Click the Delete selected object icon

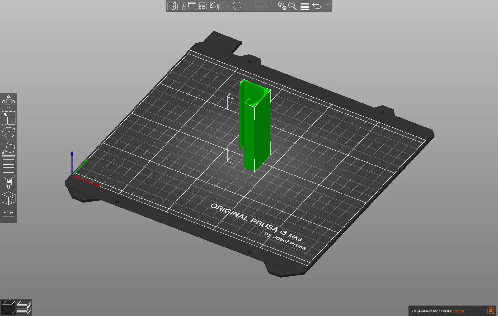181,6
